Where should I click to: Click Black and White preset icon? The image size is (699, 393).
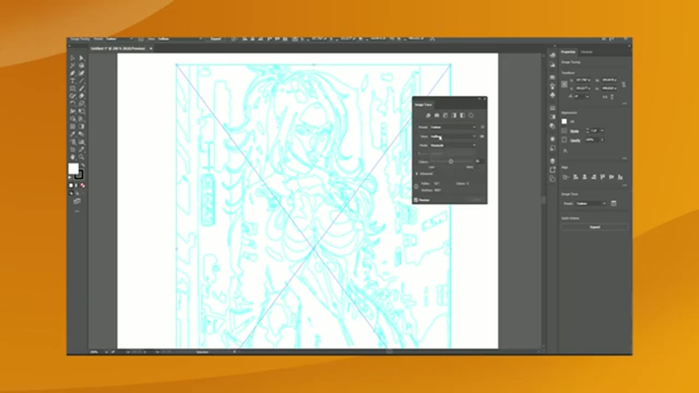463,115
